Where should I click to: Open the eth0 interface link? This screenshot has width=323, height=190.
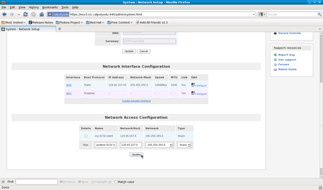[x=69, y=85]
